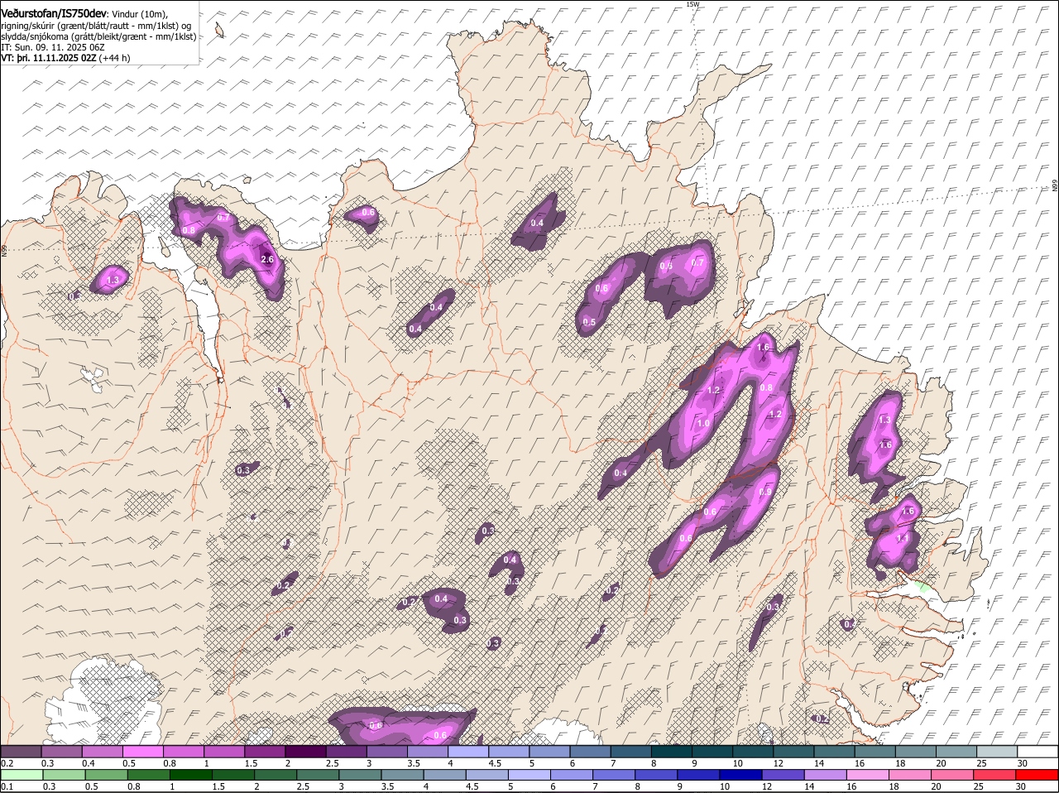Click the 15W longitude label
This screenshot has width=1059, height=793.
692,4
